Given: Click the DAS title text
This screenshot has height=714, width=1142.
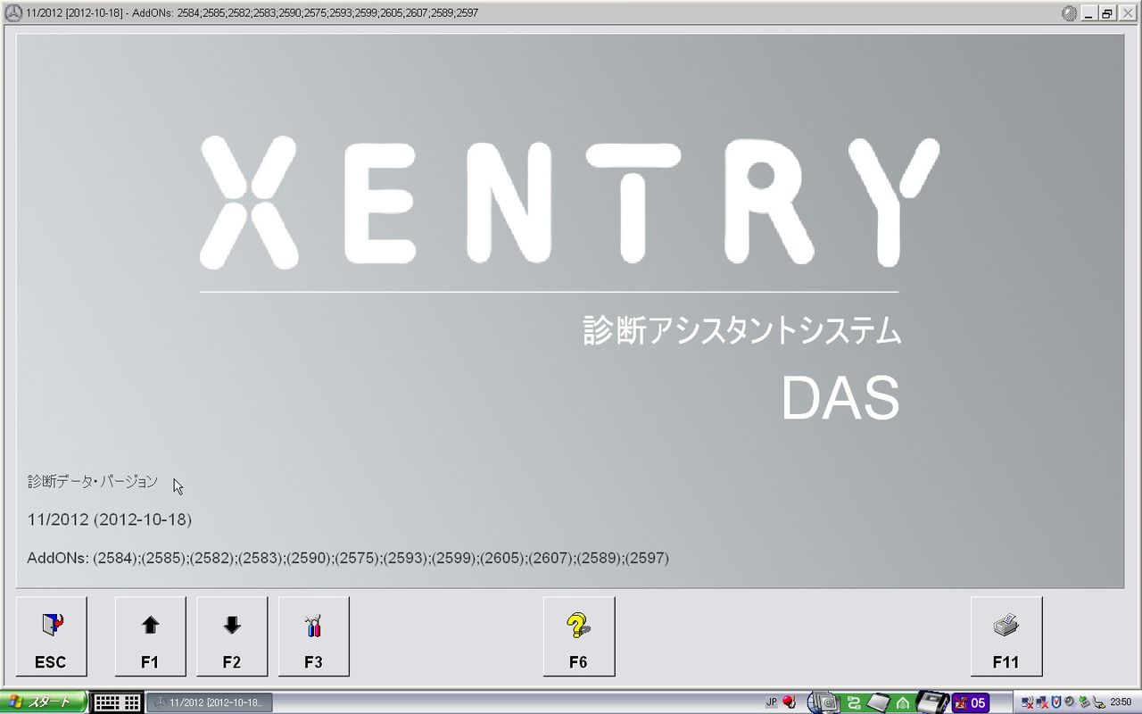Looking at the screenshot, I should 840,398.
